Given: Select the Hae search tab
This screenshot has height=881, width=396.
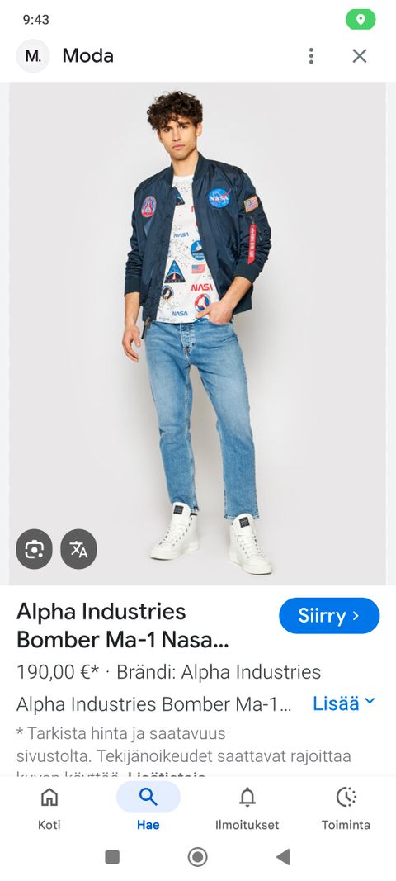Looking at the screenshot, I should click(148, 808).
